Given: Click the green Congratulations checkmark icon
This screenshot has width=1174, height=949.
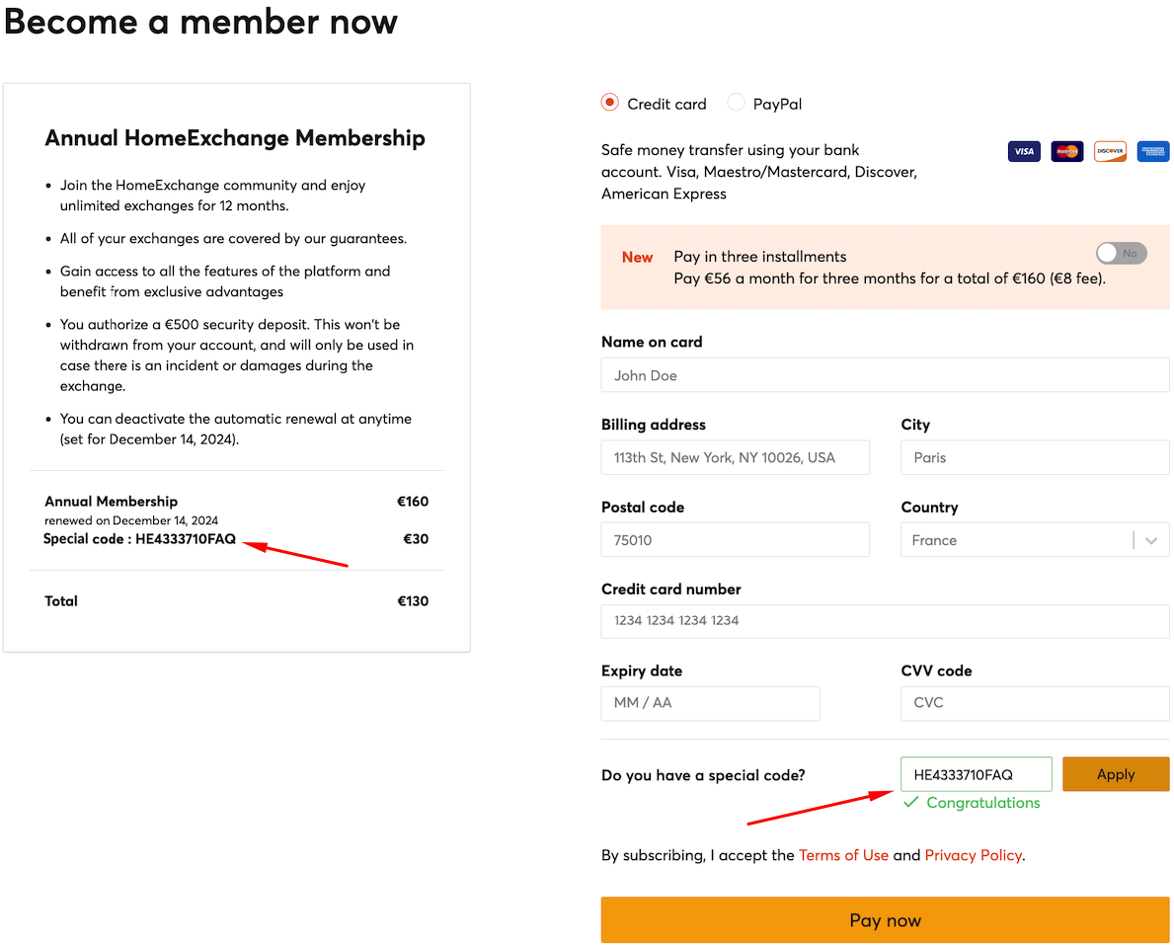Looking at the screenshot, I should pyautogui.click(x=910, y=802).
